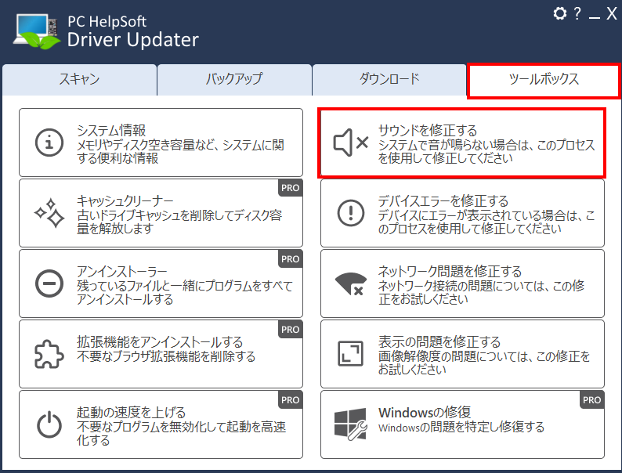Open Windowsの修復 tool

pyautogui.click(x=462, y=424)
